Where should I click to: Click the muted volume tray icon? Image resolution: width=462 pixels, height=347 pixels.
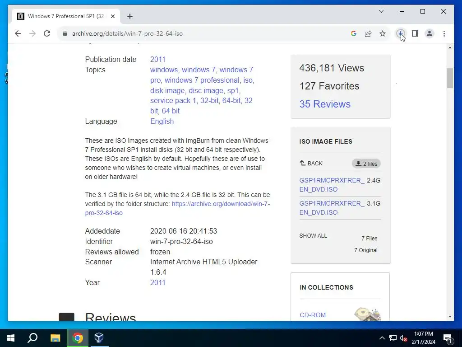click(403, 338)
